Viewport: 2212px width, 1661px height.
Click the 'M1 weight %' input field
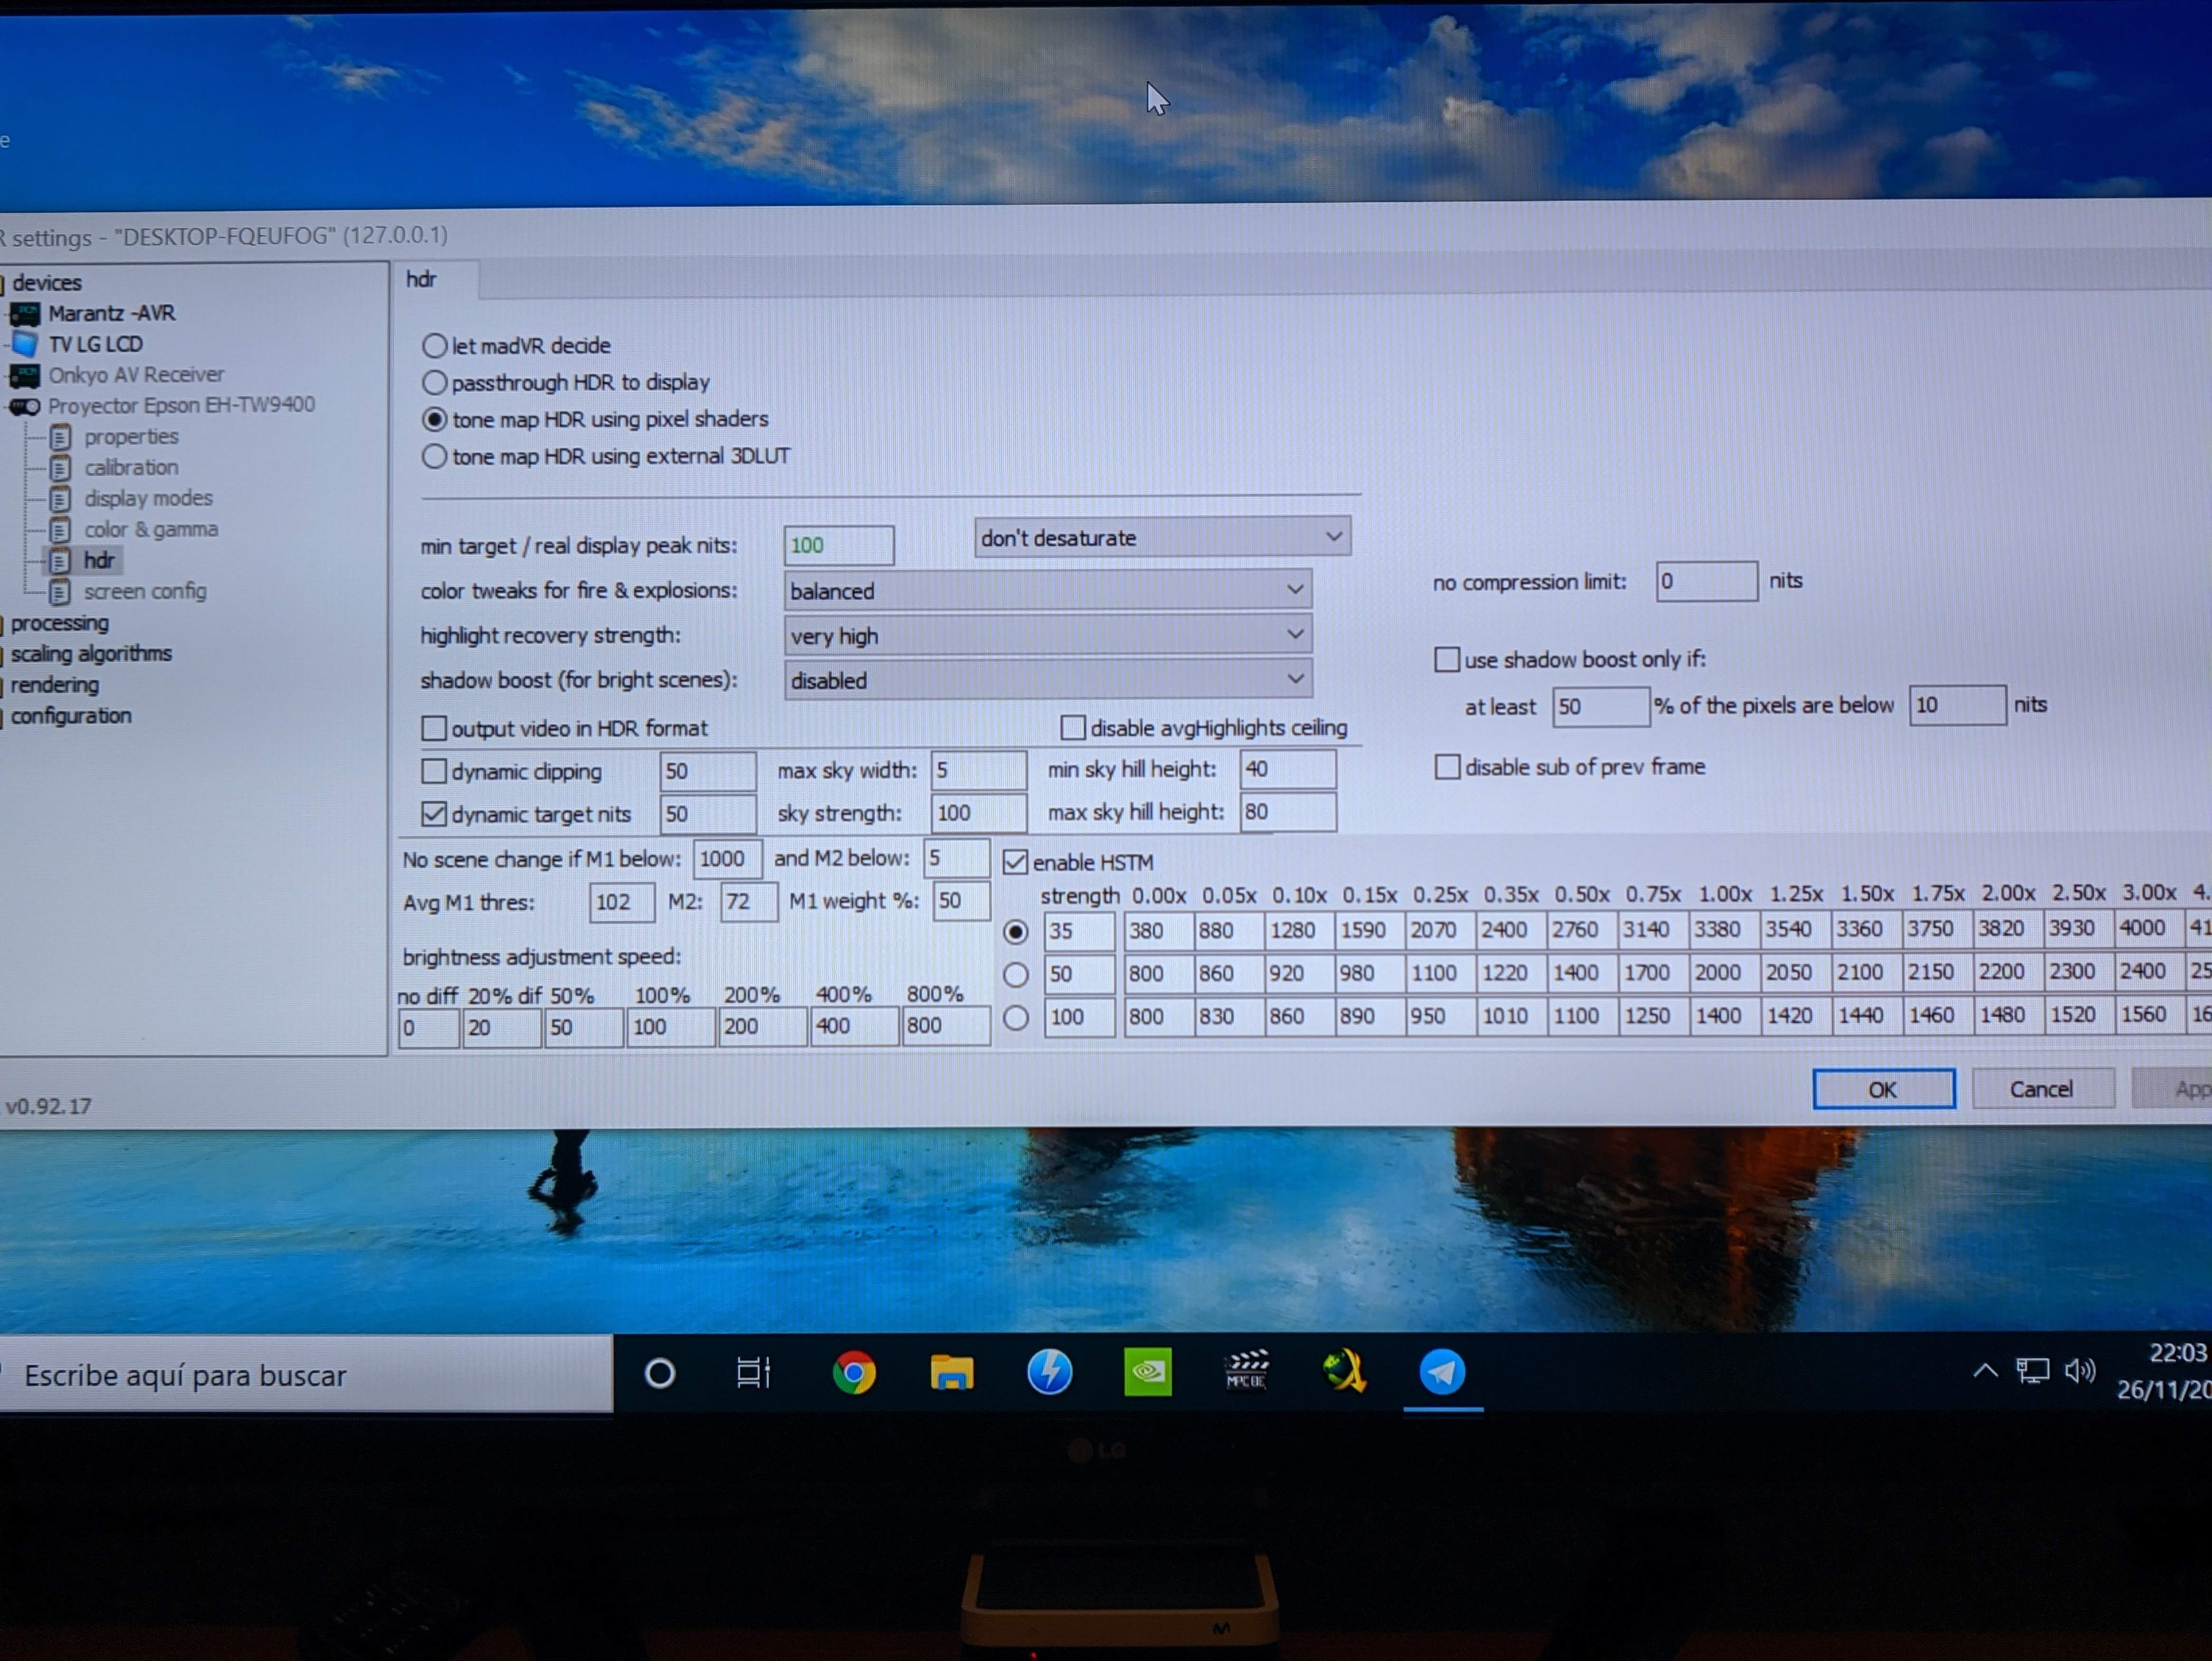pyautogui.click(x=961, y=901)
